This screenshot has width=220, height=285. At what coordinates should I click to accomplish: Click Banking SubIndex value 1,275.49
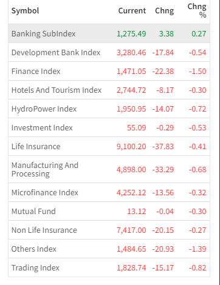click(x=131, y=34)
